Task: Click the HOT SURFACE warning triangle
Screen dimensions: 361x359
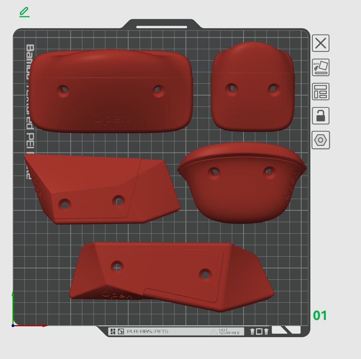Action: point(213,331)
